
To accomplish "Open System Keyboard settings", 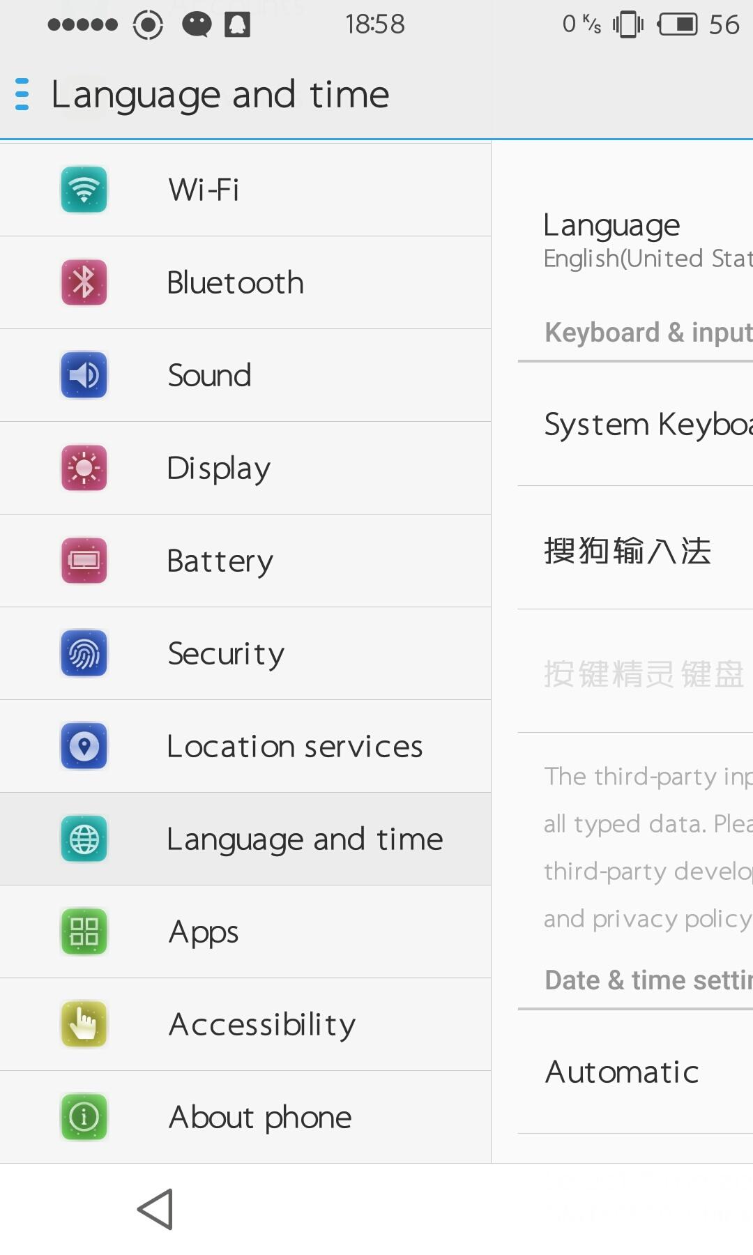I will click(635, 424).
